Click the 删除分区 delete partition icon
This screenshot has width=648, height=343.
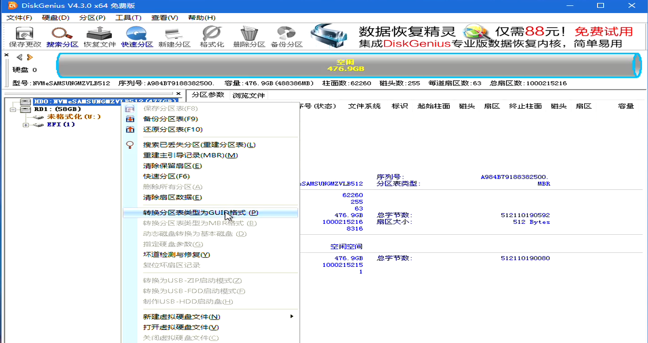[x=249, y=37]
